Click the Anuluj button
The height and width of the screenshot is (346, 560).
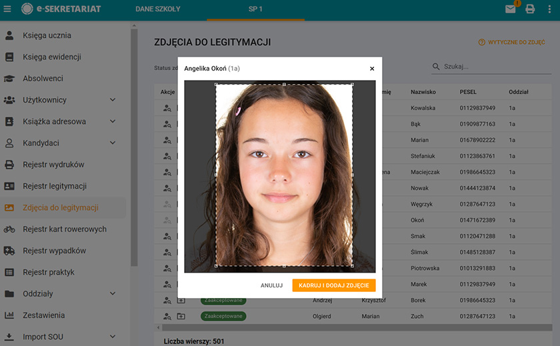[272, 285]
